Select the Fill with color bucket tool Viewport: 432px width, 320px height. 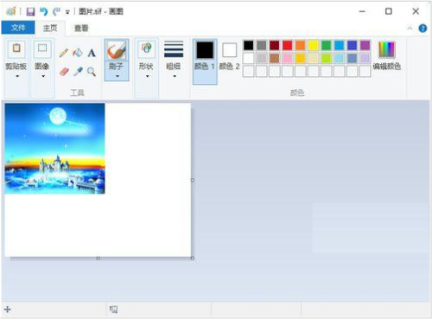tap(78, 53)
